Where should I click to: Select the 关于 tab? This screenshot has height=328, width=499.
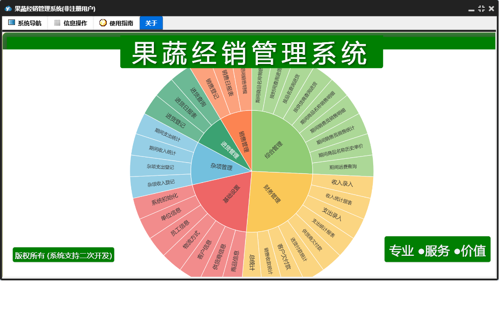coord(151,23)
